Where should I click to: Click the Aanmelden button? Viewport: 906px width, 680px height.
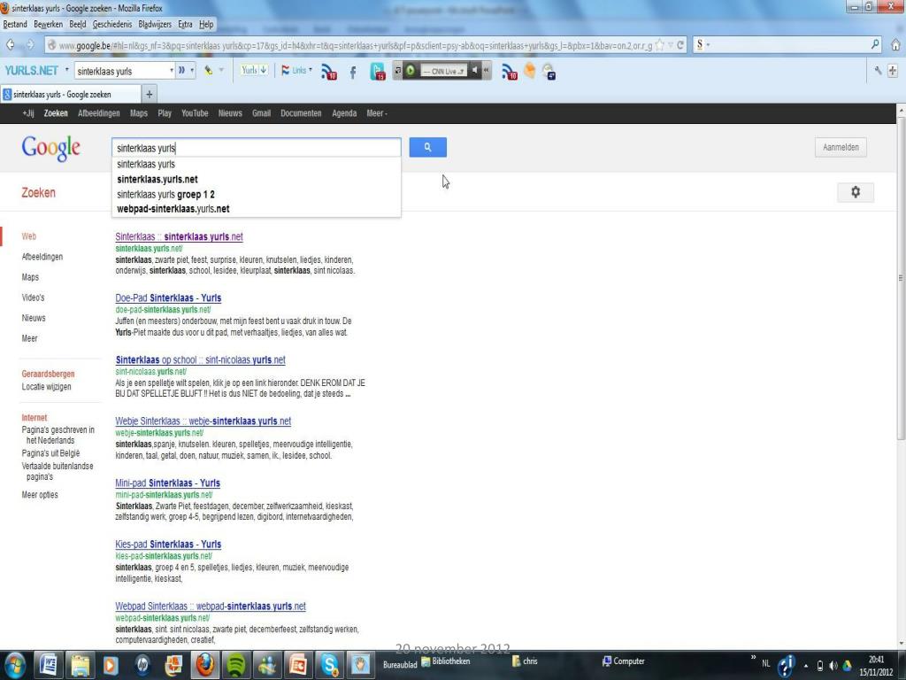click(841, 148)
